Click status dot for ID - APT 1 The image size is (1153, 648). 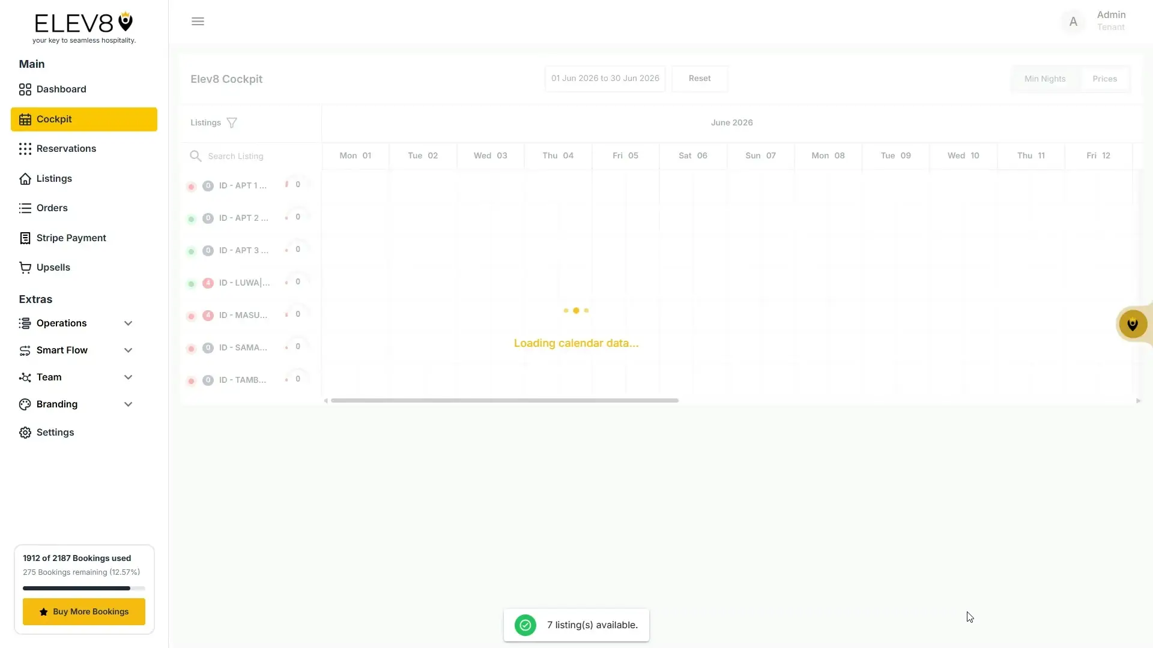(191, 187)
